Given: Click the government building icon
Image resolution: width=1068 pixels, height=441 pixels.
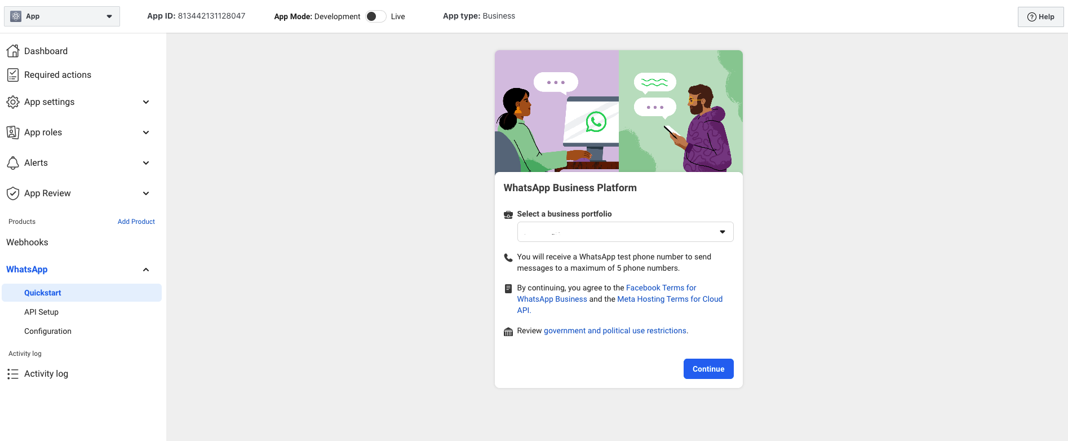Looking at the screenshot, I should 508,332.
